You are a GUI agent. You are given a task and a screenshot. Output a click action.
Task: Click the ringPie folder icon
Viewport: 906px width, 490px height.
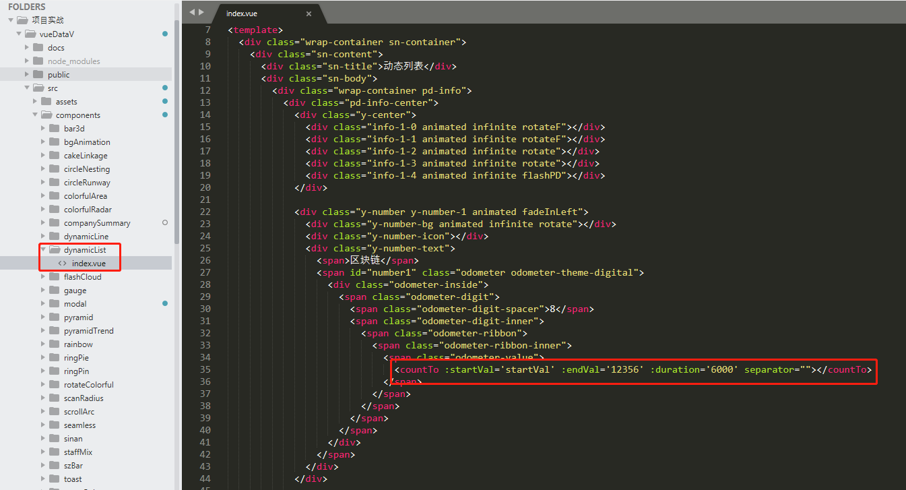pyautogui.click(x=54, y=357)
